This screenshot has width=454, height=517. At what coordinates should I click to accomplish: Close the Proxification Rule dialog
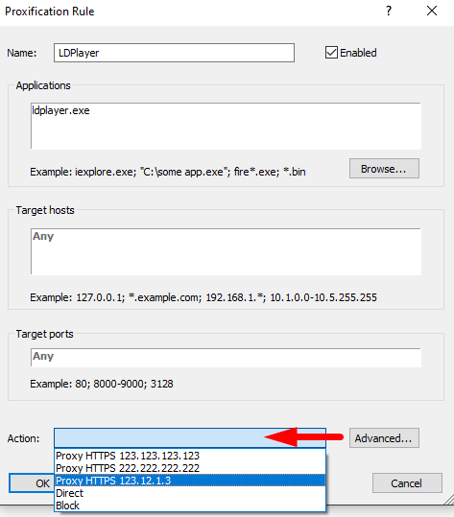[x=432, y=11]
